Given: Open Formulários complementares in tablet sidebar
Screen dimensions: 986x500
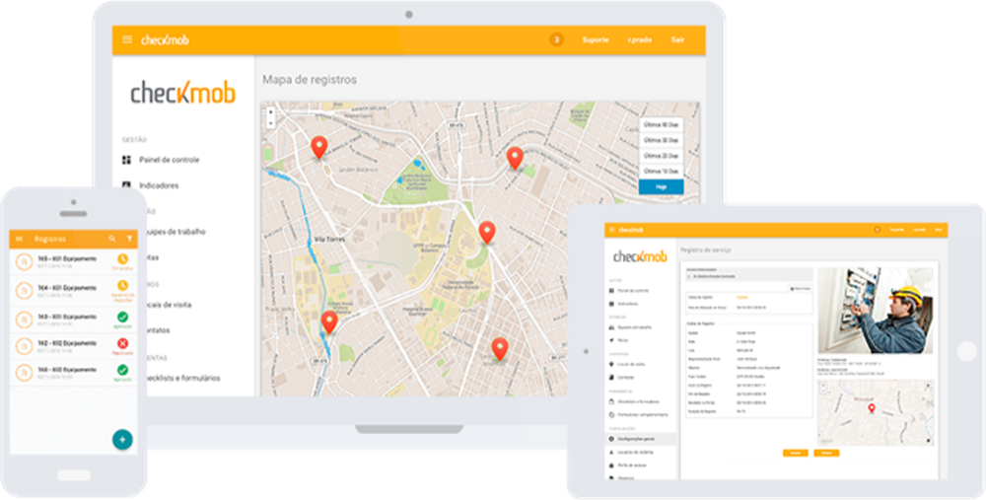Looking at the screenshot, I should [x=643, y=415].
